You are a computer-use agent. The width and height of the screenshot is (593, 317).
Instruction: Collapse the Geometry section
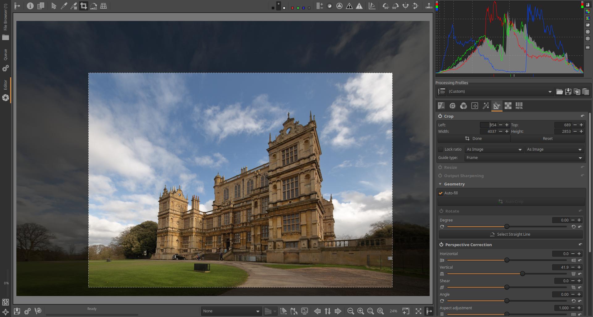440,184
